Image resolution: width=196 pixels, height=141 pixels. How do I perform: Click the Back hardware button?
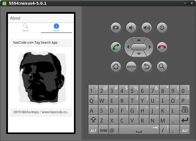click(147, 67)
